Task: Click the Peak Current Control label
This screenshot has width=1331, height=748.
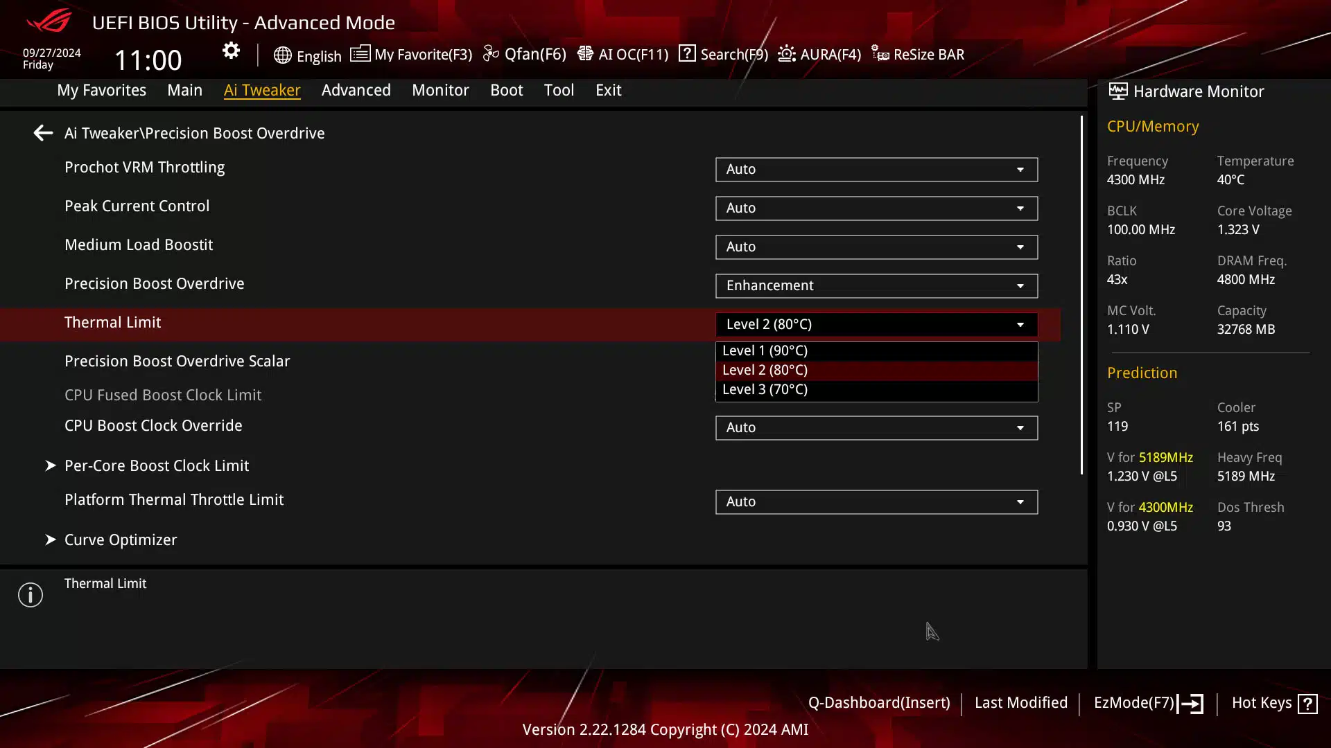Action: click(x=137, y=206)
